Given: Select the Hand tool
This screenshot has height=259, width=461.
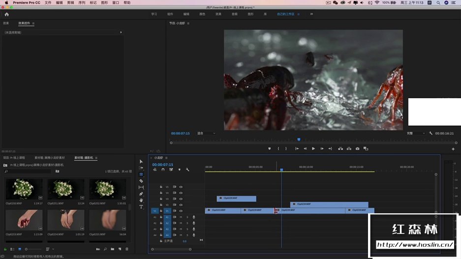Looking at the screenshot, I should [x=141, y=200].
